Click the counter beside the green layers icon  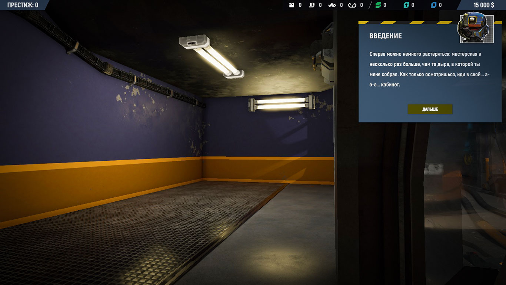(385, 5)
